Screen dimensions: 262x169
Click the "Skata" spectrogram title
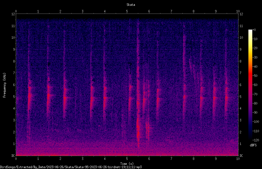[131, 5]
